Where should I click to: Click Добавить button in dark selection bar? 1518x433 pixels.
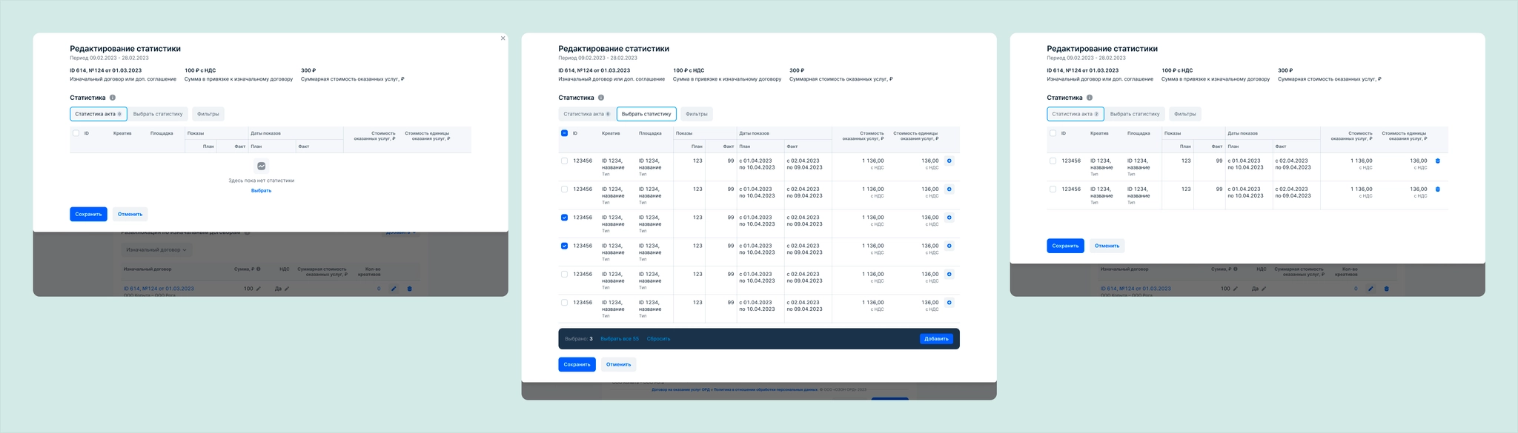click(x=937, y=339)
